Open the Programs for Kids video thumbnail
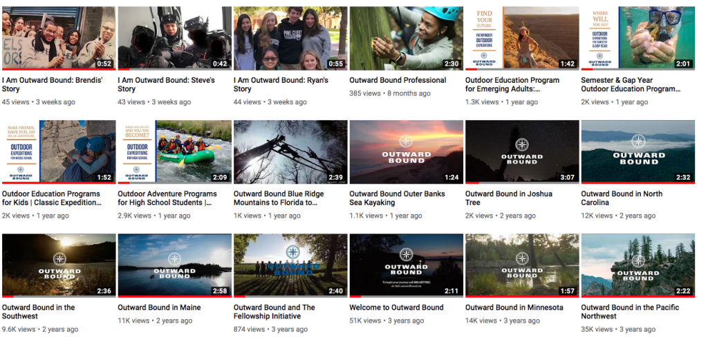The height and width of the screenshot is (342, 708). [x=59, y=151]
